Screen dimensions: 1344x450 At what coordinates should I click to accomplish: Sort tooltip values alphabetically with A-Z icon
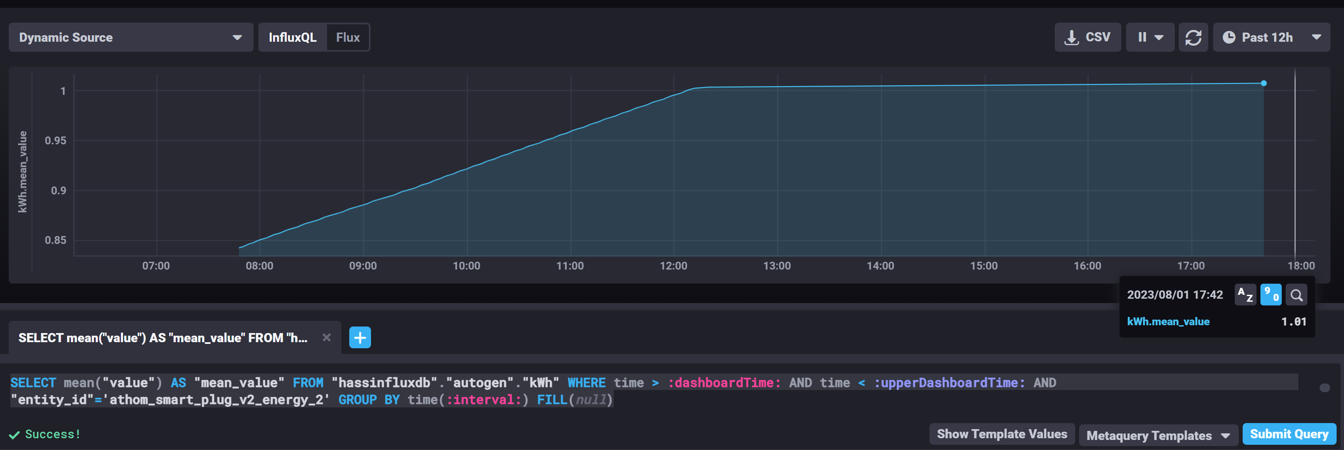point(1245,295)
